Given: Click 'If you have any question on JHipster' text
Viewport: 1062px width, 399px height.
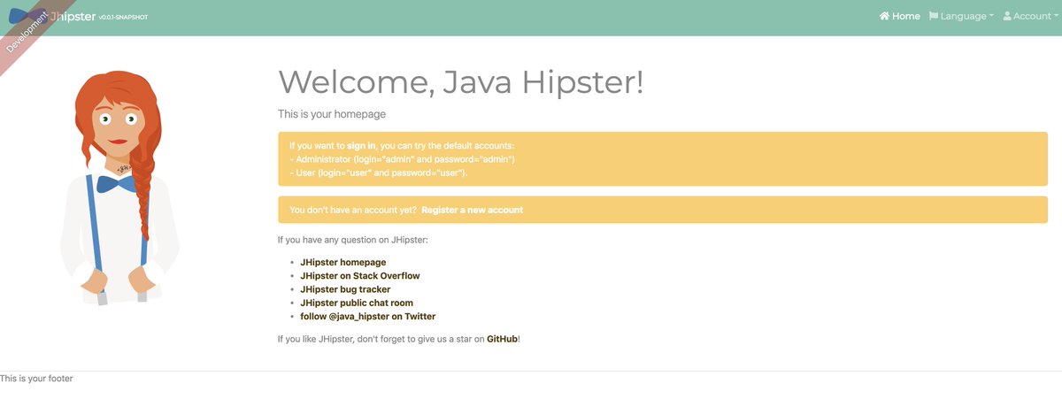Looking at the screenshot, I should coord(353,240).
